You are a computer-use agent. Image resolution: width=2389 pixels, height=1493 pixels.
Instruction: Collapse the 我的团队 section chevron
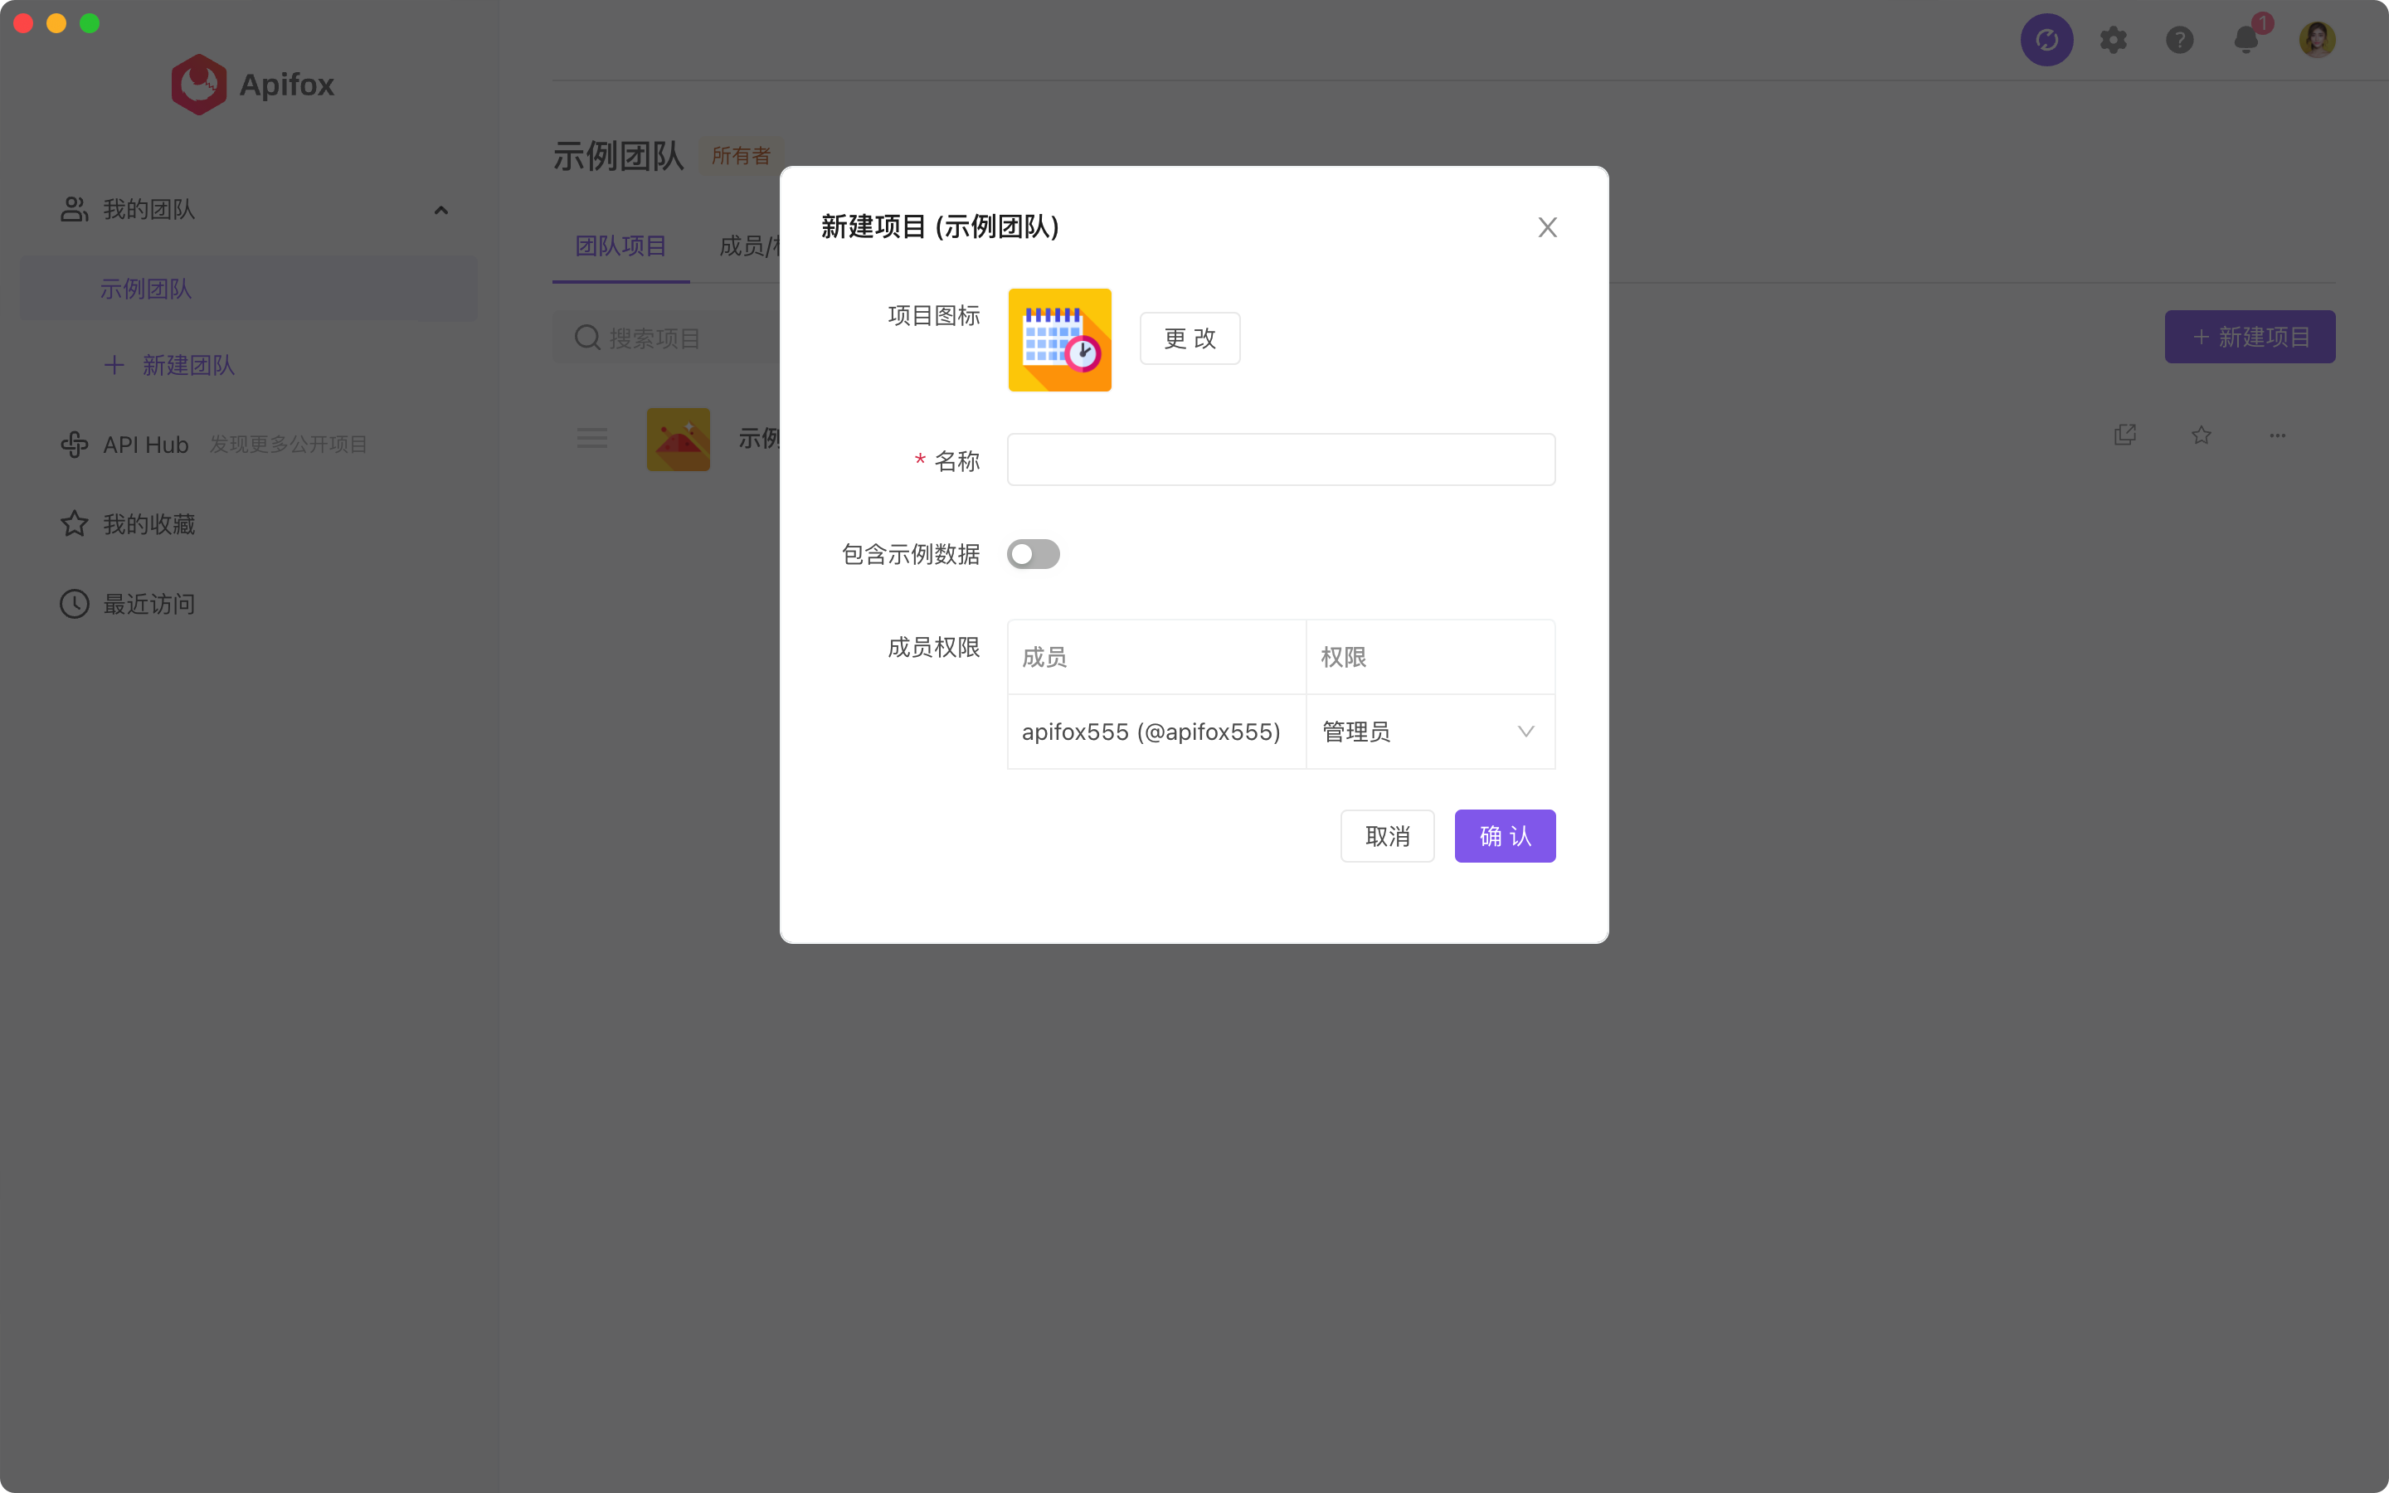[441, 211]
